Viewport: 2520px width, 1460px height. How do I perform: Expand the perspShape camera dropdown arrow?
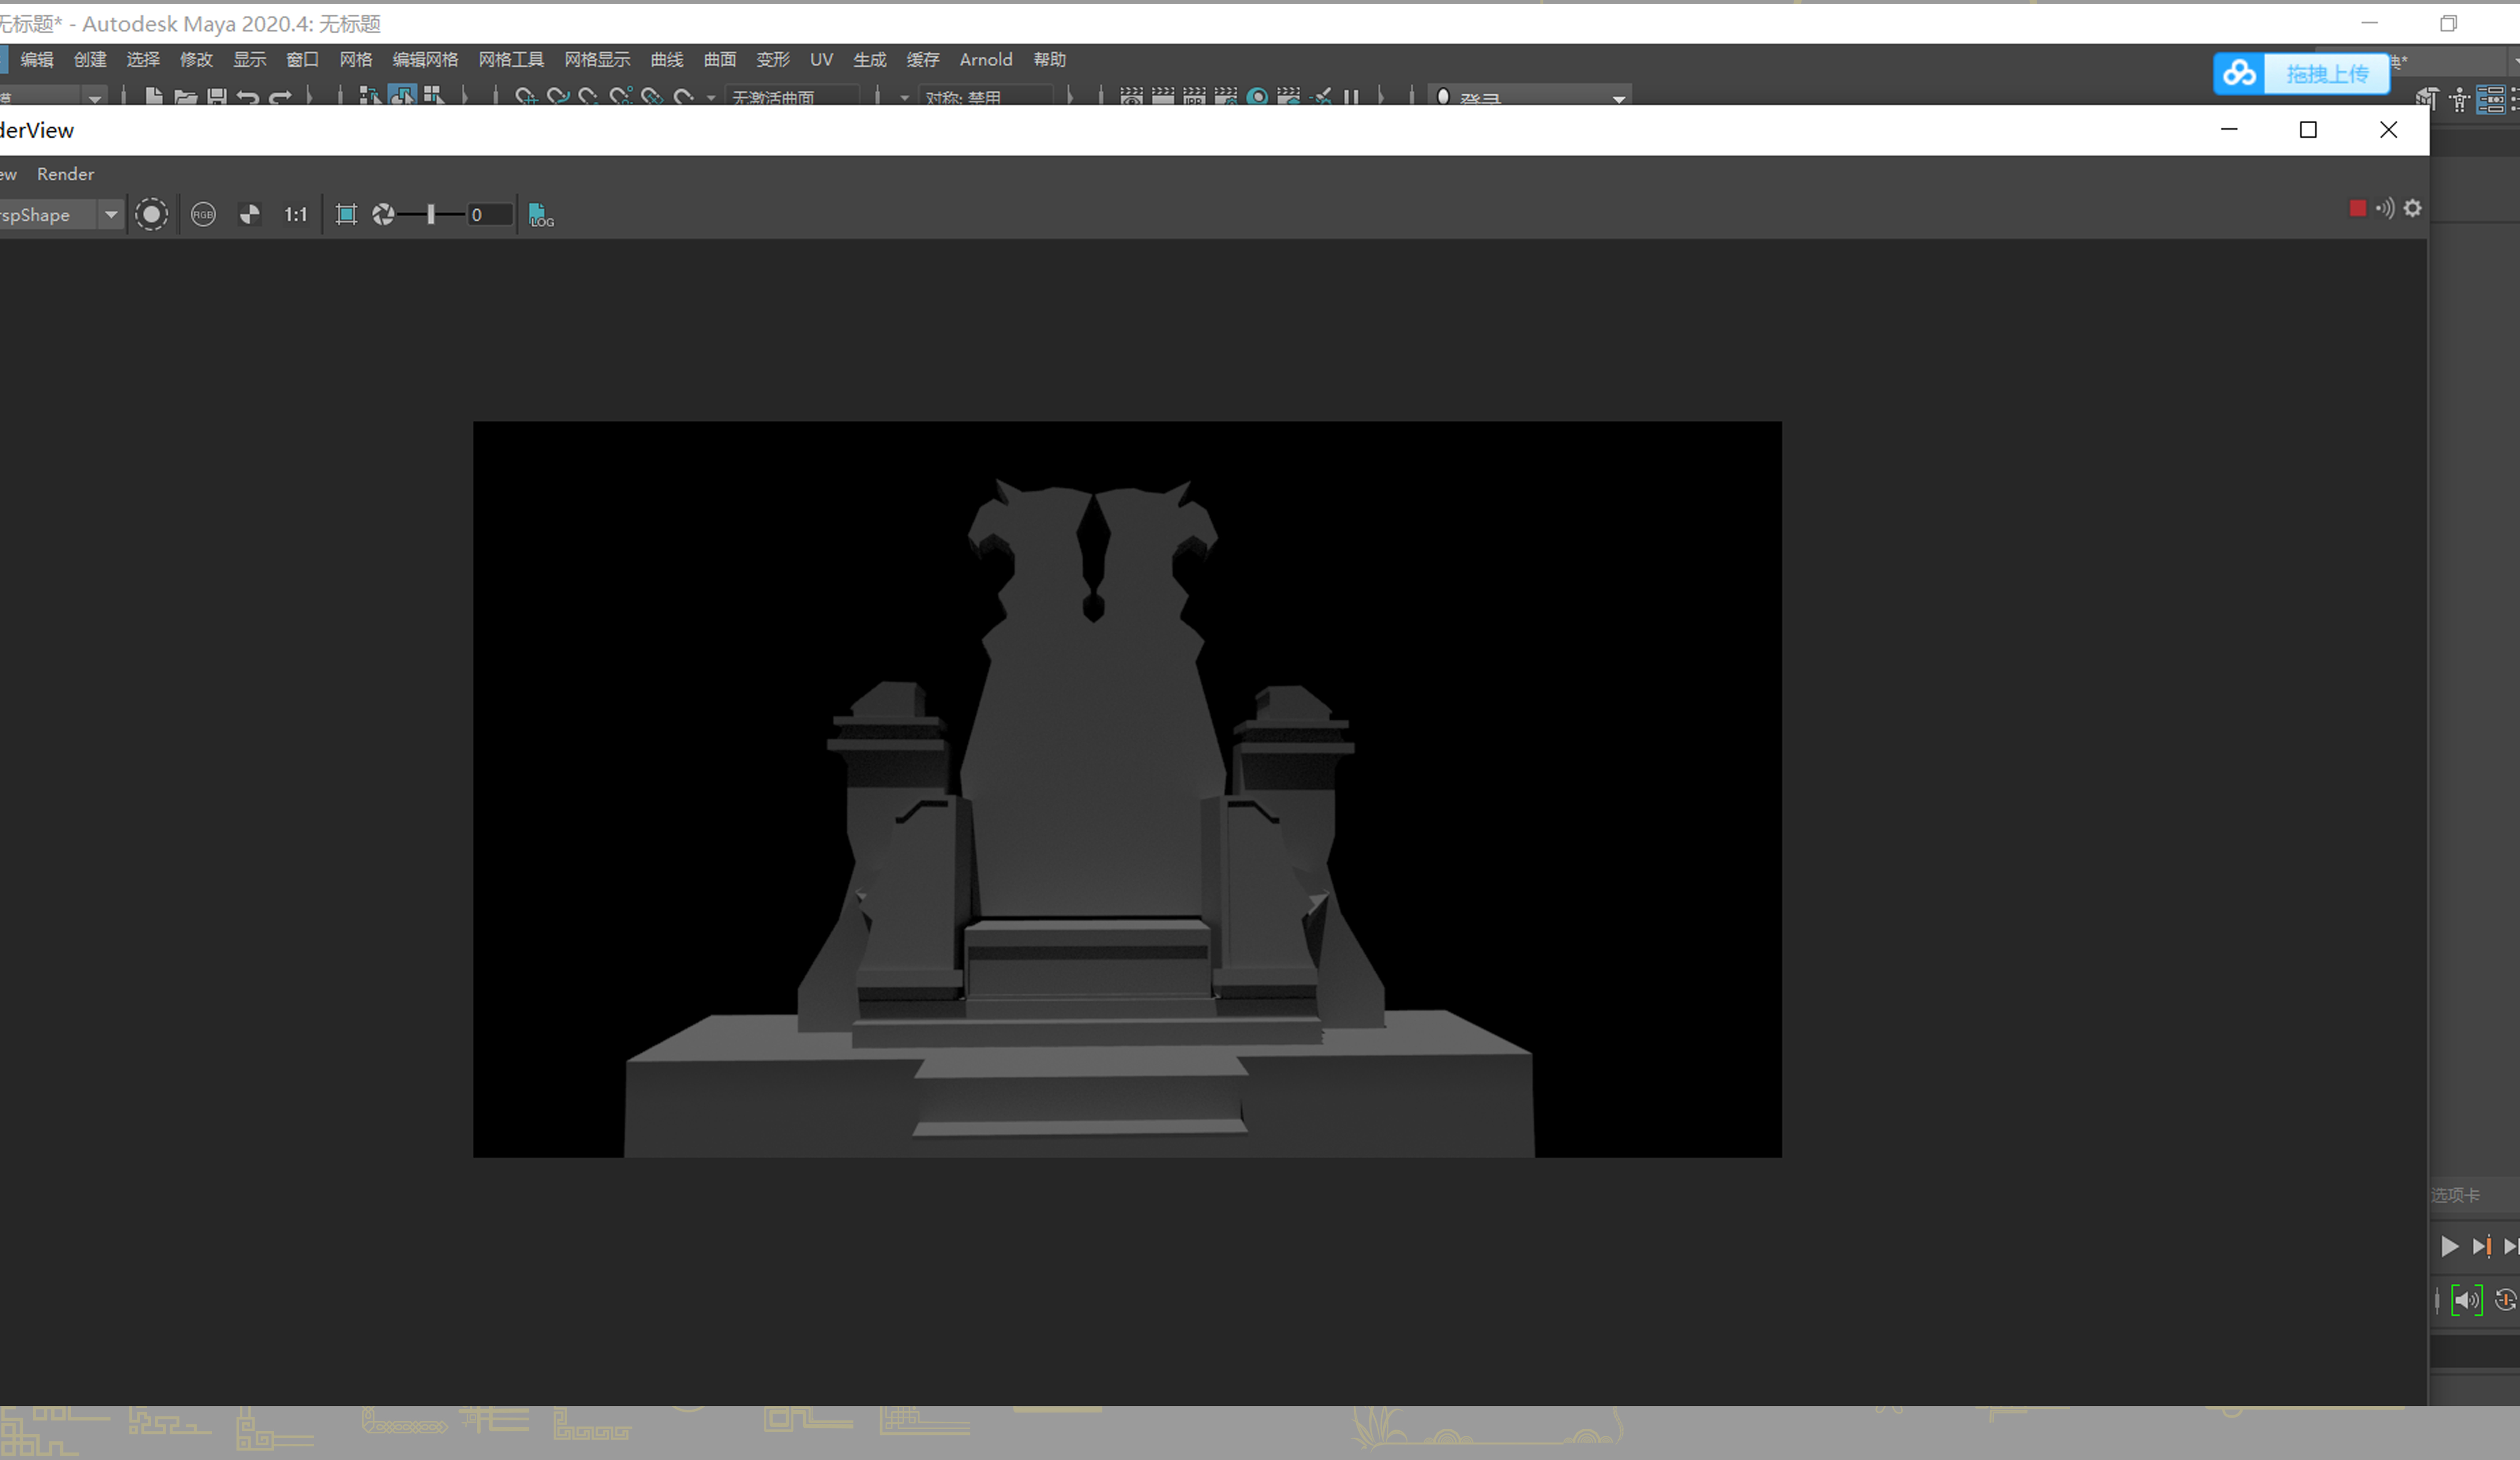point(111,214)
